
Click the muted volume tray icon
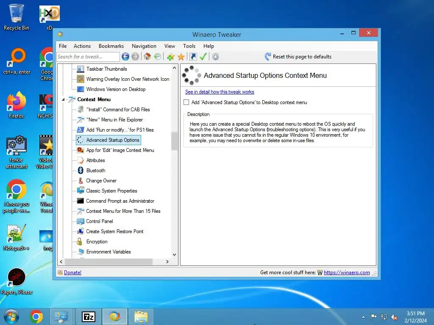[x=394, y=317]
